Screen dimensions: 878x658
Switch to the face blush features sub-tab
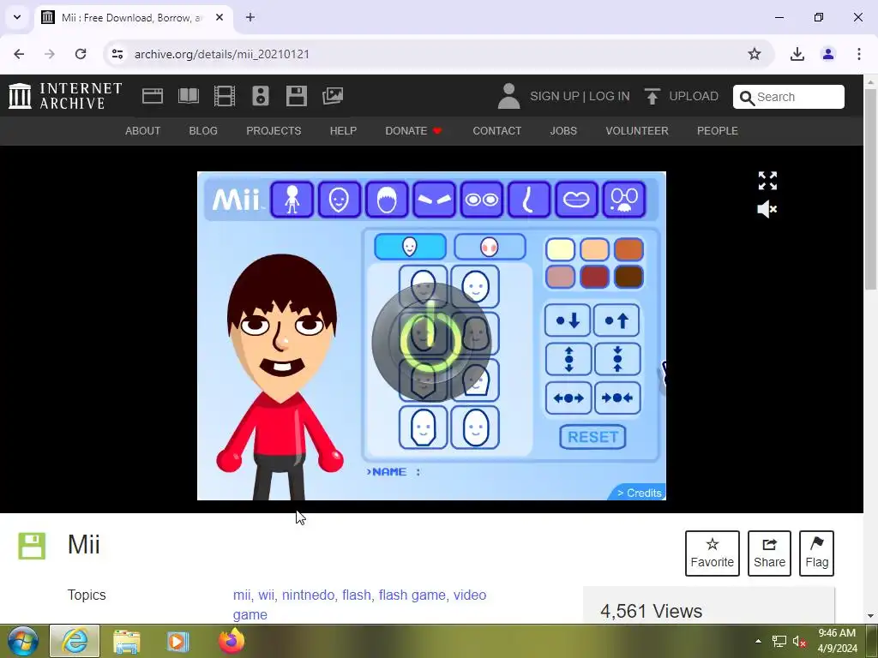pos(490,247)
